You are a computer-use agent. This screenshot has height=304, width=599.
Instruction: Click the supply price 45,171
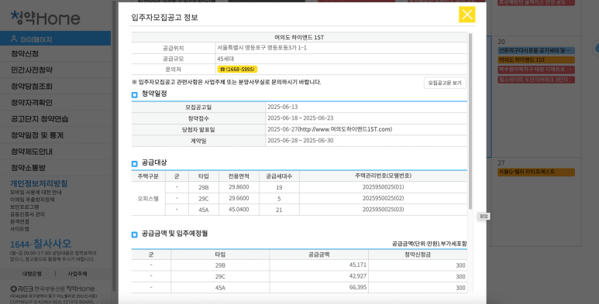[357, 265]
